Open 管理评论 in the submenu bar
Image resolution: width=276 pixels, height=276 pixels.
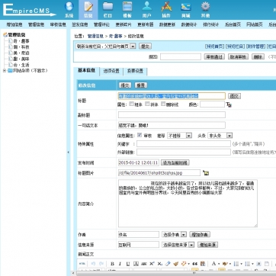click(101, 24)
